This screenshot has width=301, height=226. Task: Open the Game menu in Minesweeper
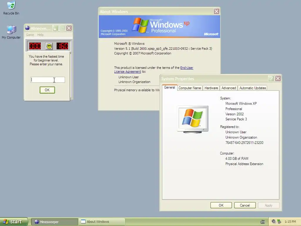click(x=30, y=35)
